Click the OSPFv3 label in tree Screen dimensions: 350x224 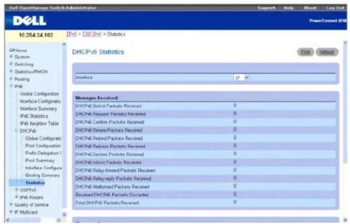(x=28, y=190)
